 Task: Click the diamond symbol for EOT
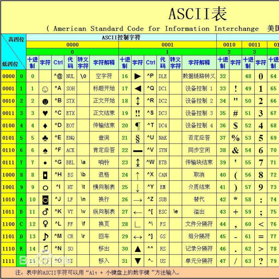[x=45, y=125]
